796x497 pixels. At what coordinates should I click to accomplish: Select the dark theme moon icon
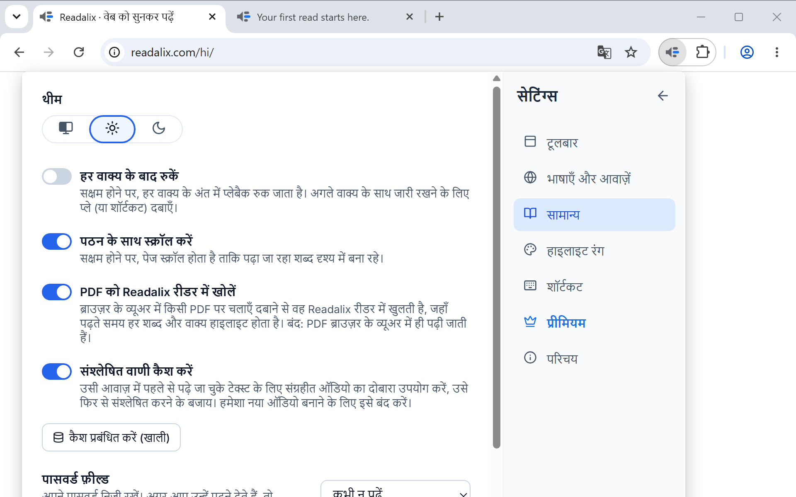tap(159, 129)
